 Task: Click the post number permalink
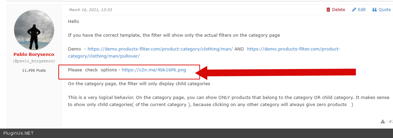(x=391, y=122)
